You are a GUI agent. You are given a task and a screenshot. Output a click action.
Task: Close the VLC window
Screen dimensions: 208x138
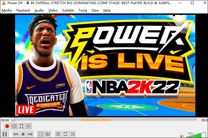coord(205,3)
